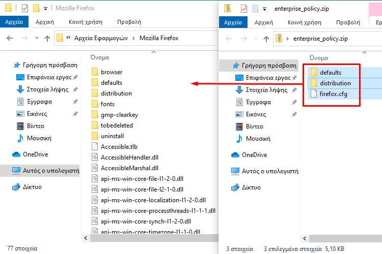Click the Αρχεία Εφαρμογών breadcrumb
Viewport: 382px width, 254px height.
coord(101,38)
